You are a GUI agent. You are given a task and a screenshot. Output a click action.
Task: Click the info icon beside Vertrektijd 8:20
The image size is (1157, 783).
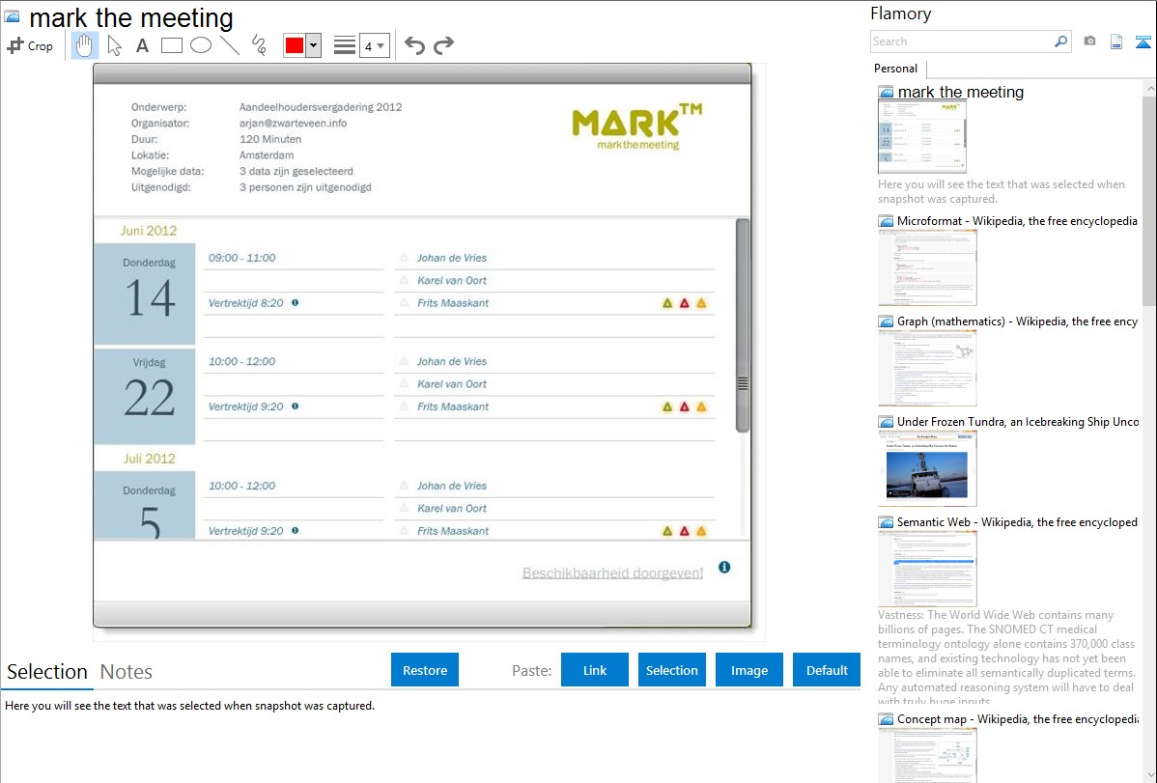coord(296,302)
